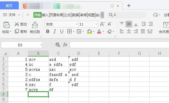The height and width of the screenshot is (103, 169).
Task: Click the display mode monitor icon in tab
Action: click(x=112, y=6)
